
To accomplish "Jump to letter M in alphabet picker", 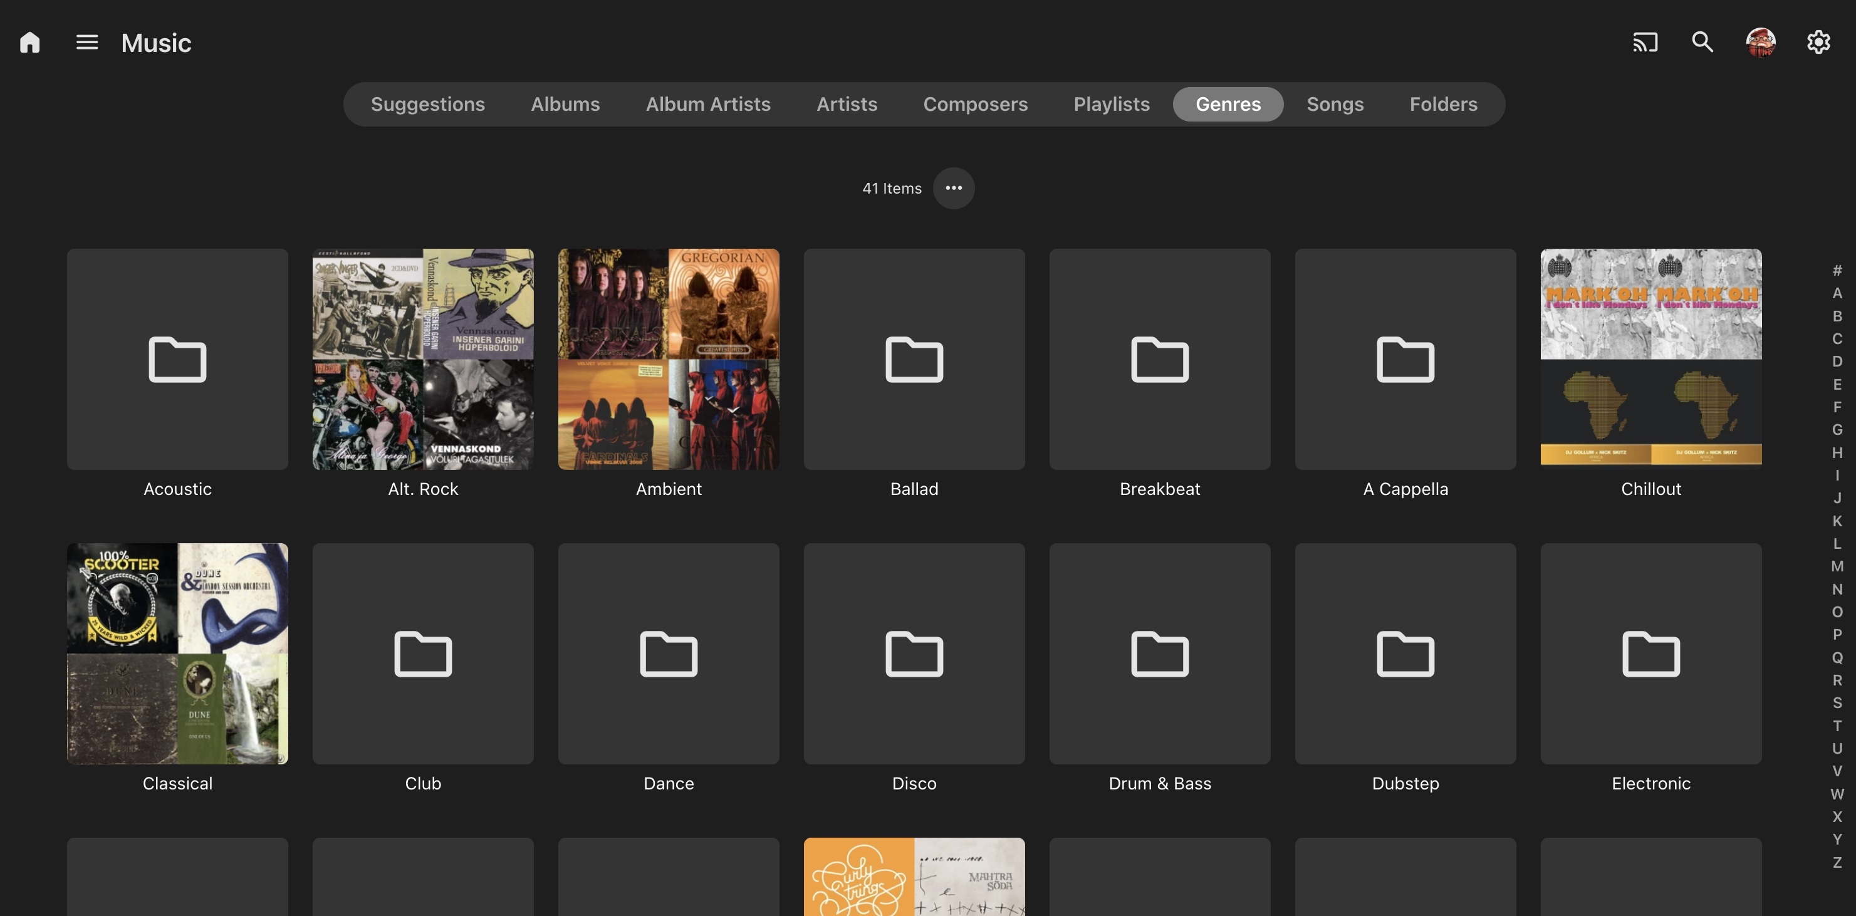I will 1837,566.
